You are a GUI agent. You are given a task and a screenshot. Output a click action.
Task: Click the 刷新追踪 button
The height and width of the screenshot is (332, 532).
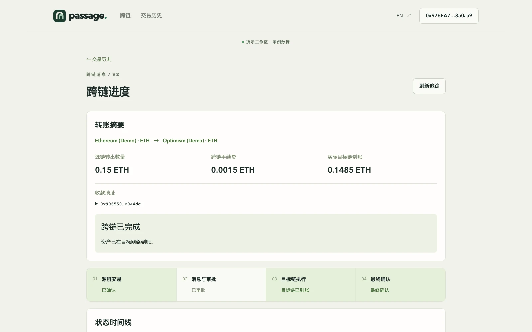coord(429,86)
